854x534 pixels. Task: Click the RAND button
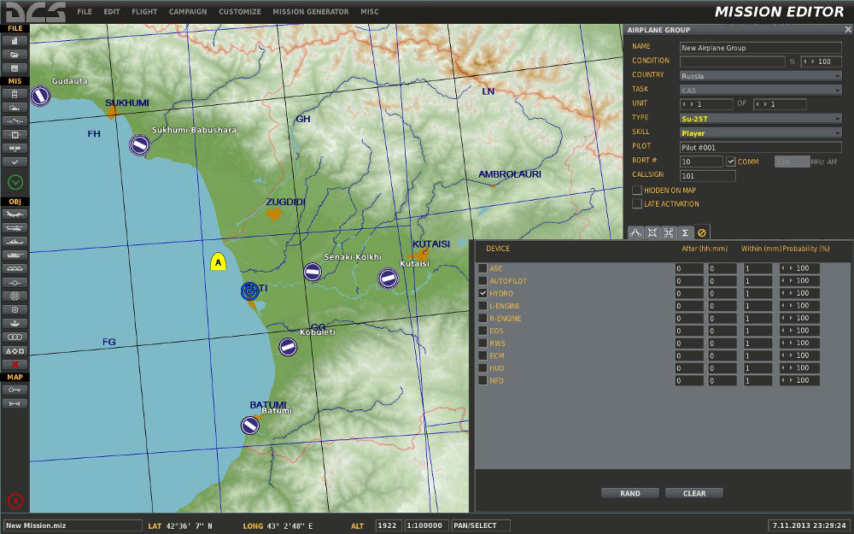click(x=630, y=493)
